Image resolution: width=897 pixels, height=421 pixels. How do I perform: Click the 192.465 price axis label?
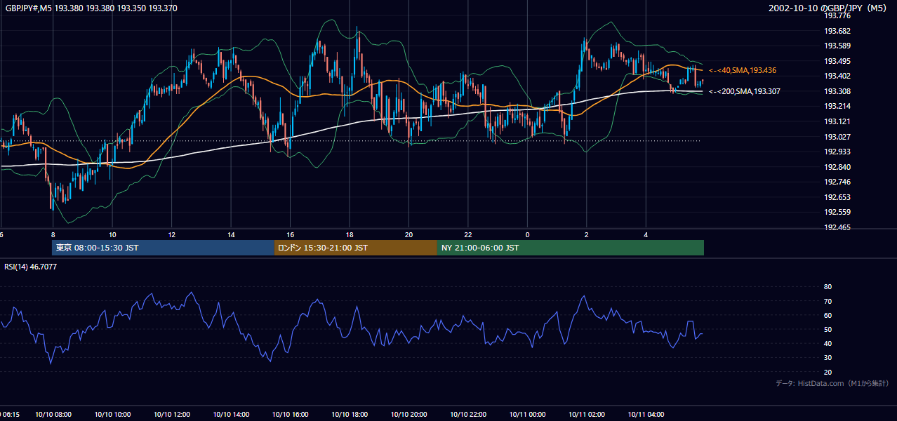tap(837, 227)
